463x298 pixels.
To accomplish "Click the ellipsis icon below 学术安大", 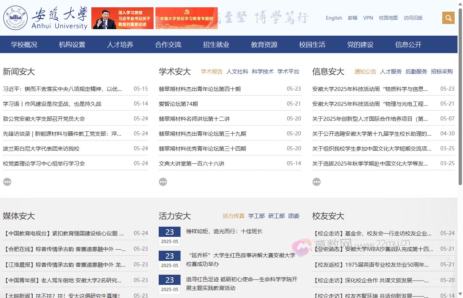I will coord(163,182).
